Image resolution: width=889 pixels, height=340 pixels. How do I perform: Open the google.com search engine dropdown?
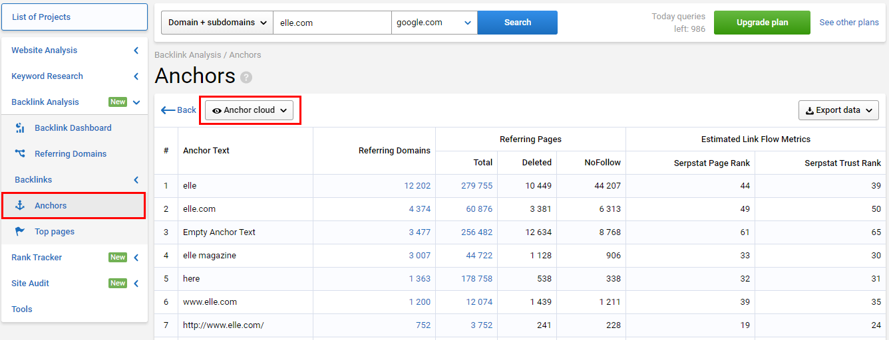(435, 23)
